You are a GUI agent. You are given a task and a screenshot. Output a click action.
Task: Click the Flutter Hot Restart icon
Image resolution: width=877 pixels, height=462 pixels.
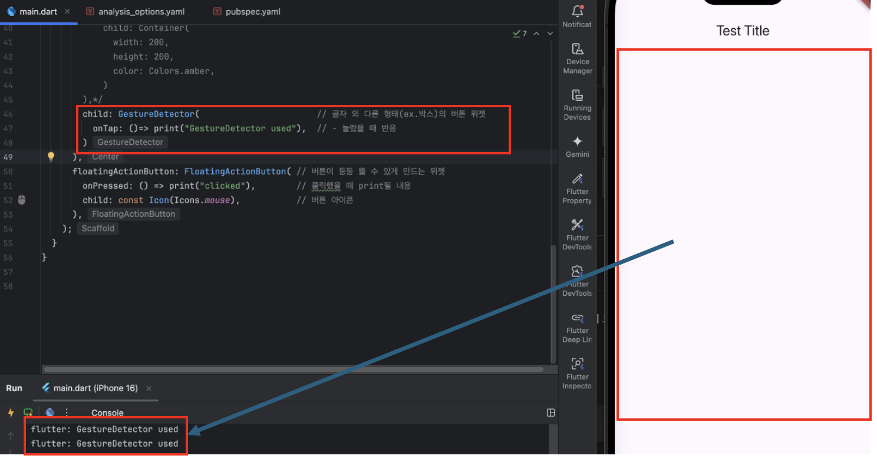click(28, 412)
